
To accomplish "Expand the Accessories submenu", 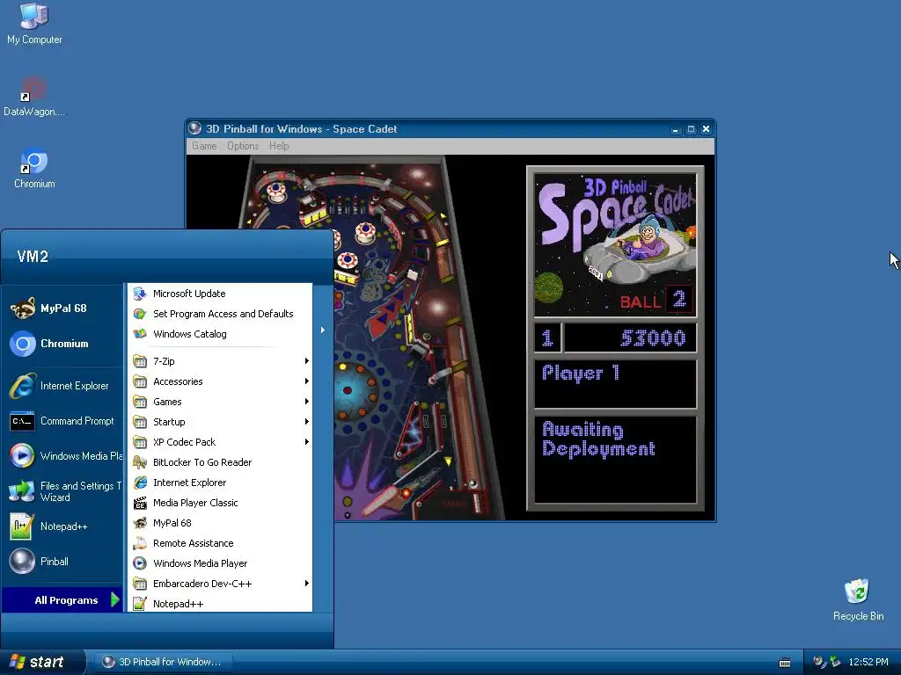I will (x=220, y=381).
